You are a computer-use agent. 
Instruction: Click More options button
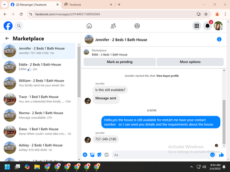pyautogui.click(x=190, y=62)
